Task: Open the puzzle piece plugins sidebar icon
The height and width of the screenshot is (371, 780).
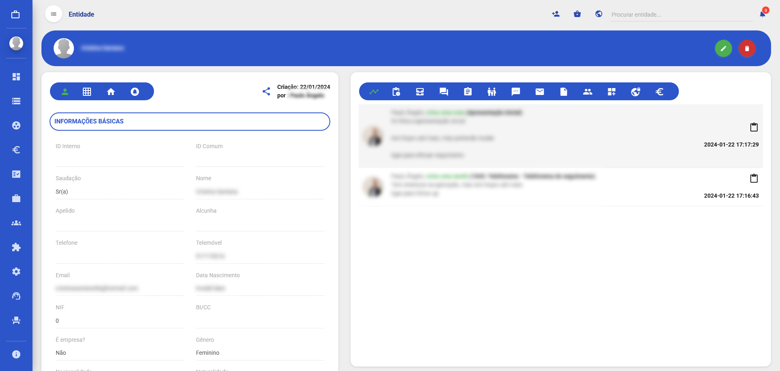Action: (16, 247)
